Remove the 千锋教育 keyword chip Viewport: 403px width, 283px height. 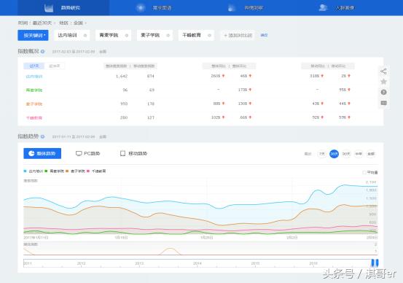(x=209, y=36)
